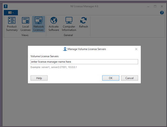Click the network server icon in dialog title
The height and width of the screenshot is (127, 167).
pos(65,49)
